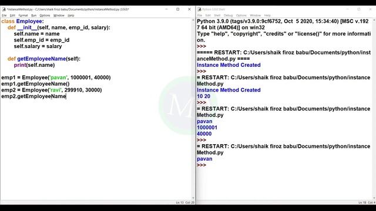Open the Debug menu in the Python Shell
The height and width of the screenshot is (211, 376).
tap(228, 15)
